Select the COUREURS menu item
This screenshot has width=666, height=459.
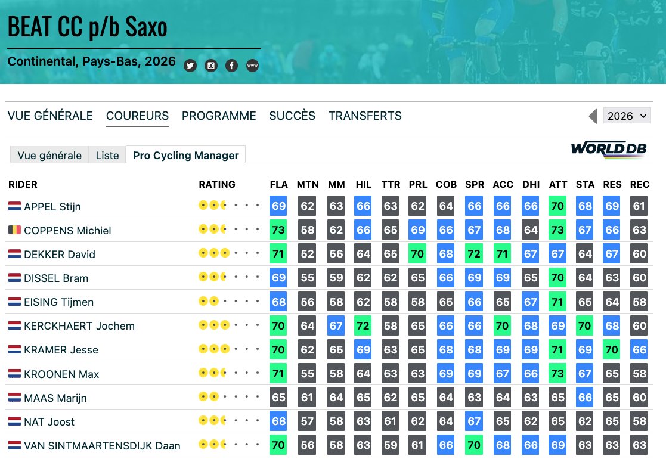pos(137,116)
